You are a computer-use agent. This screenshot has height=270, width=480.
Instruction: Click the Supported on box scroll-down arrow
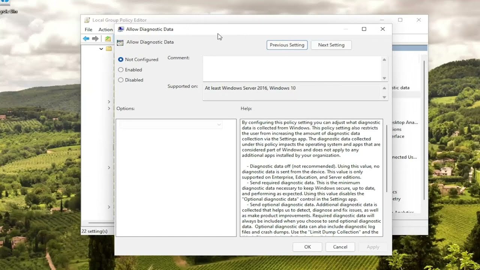click(x=384, y=97)
